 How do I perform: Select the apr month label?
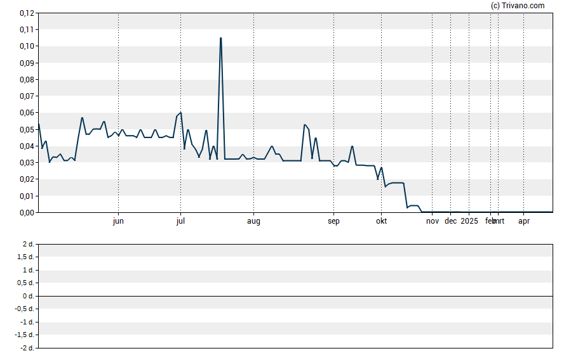524,221
